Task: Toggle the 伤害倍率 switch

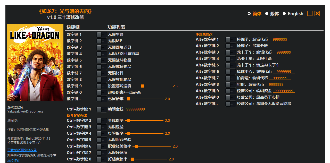Action: coord(102,99)
